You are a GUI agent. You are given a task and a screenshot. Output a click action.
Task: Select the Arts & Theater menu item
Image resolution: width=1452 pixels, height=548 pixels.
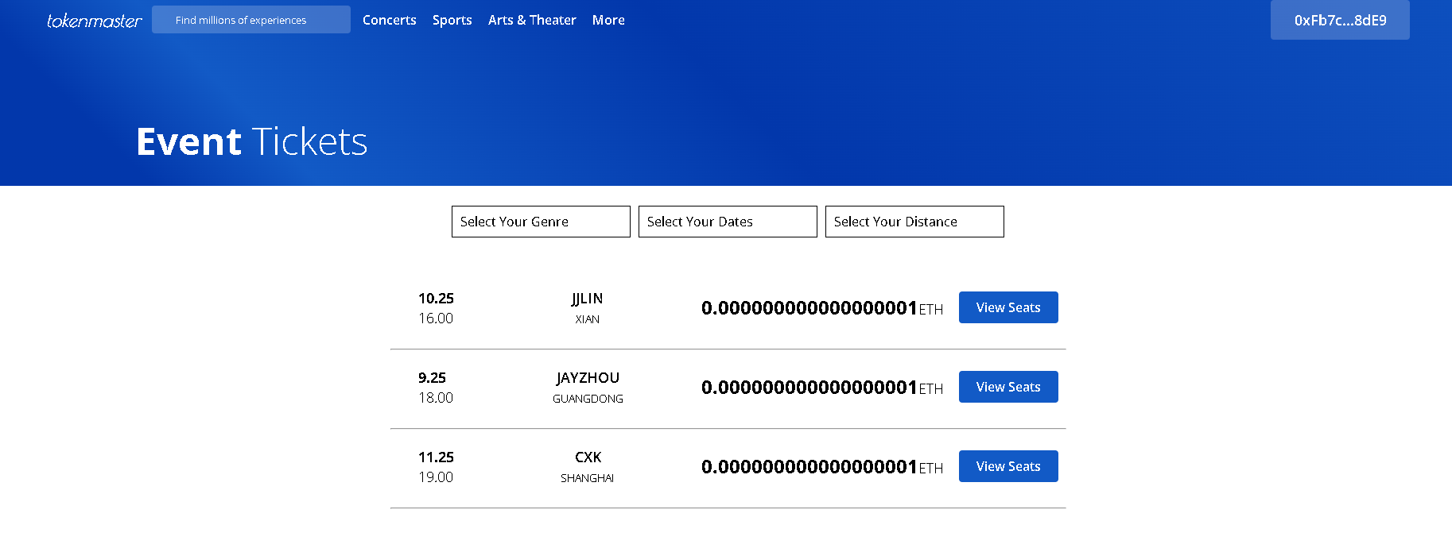pos(532,20)
